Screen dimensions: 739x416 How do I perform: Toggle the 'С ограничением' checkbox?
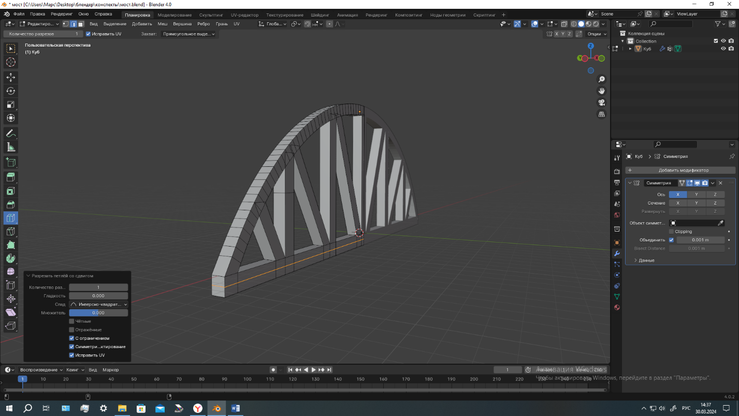click(x=72, y=338)
